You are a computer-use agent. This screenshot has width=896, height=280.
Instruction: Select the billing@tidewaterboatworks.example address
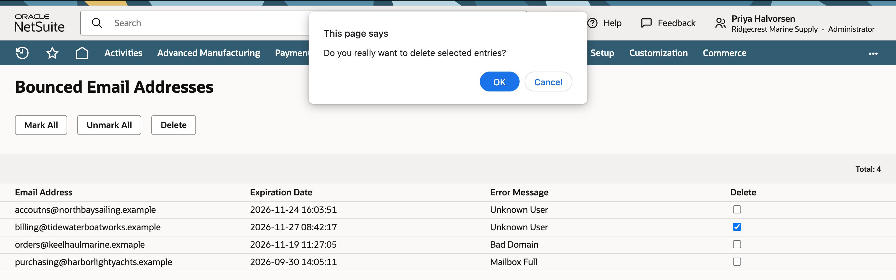(x=88, y=227)
